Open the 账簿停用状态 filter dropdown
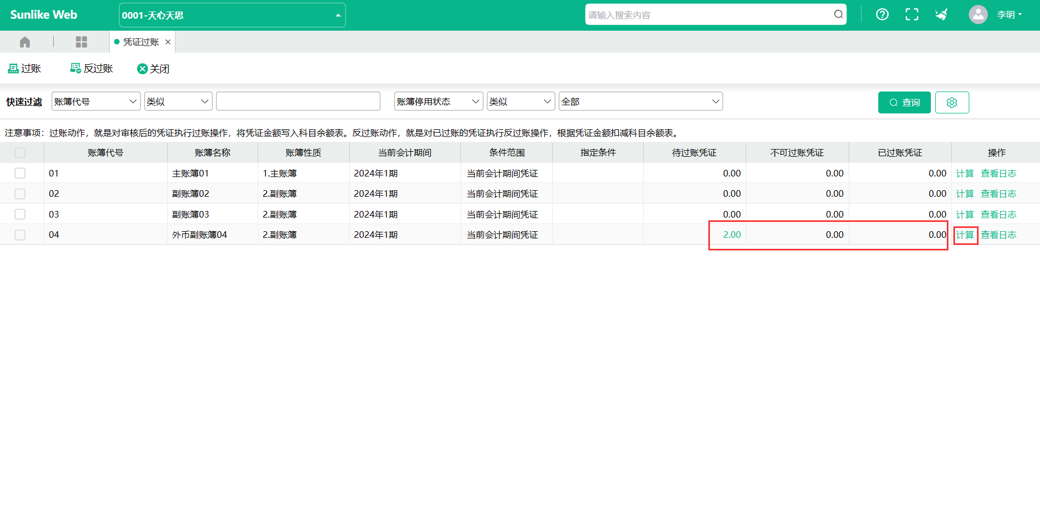 439,101
